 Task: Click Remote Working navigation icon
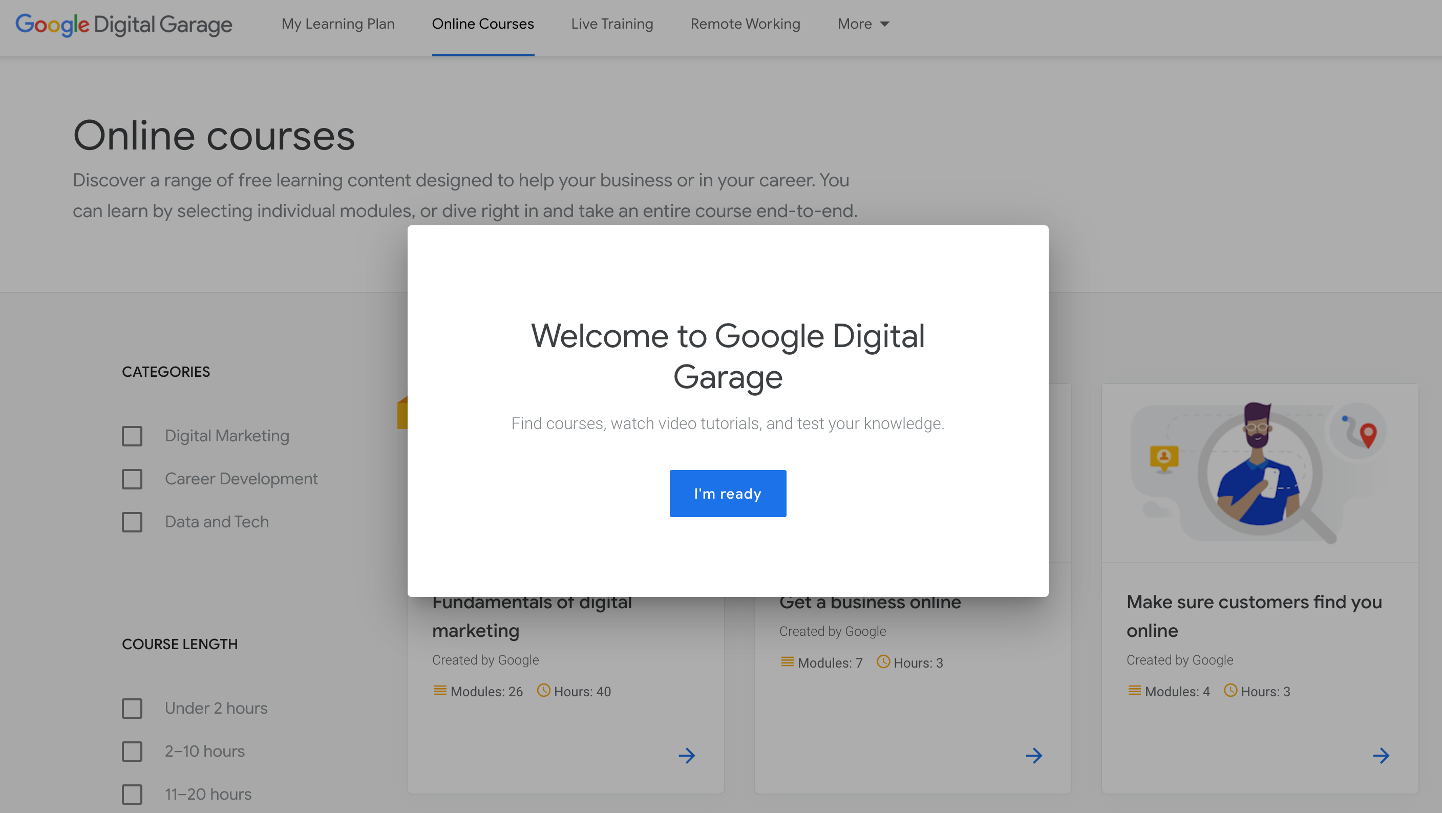[745, 24]
